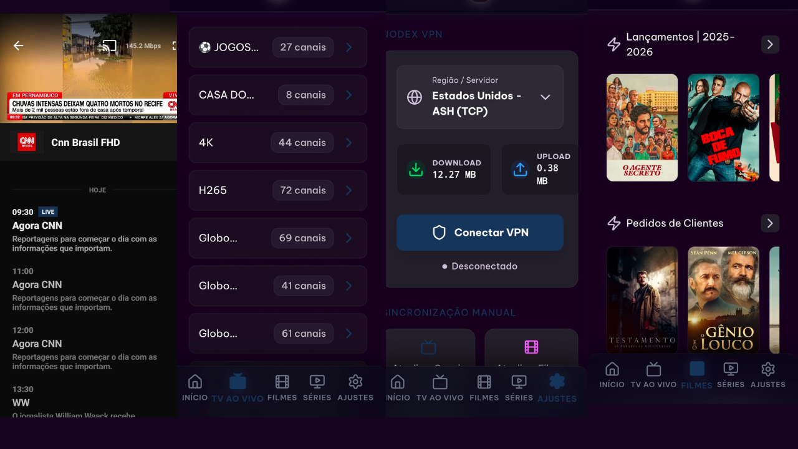This screenshot has width=798, height=449.
Task: Open INÍCIO in the channel list screen
Action: [195, 387]
